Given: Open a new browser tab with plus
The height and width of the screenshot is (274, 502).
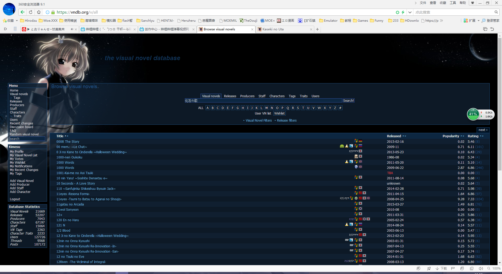Looking at the screenshot, I should [317, 29].
